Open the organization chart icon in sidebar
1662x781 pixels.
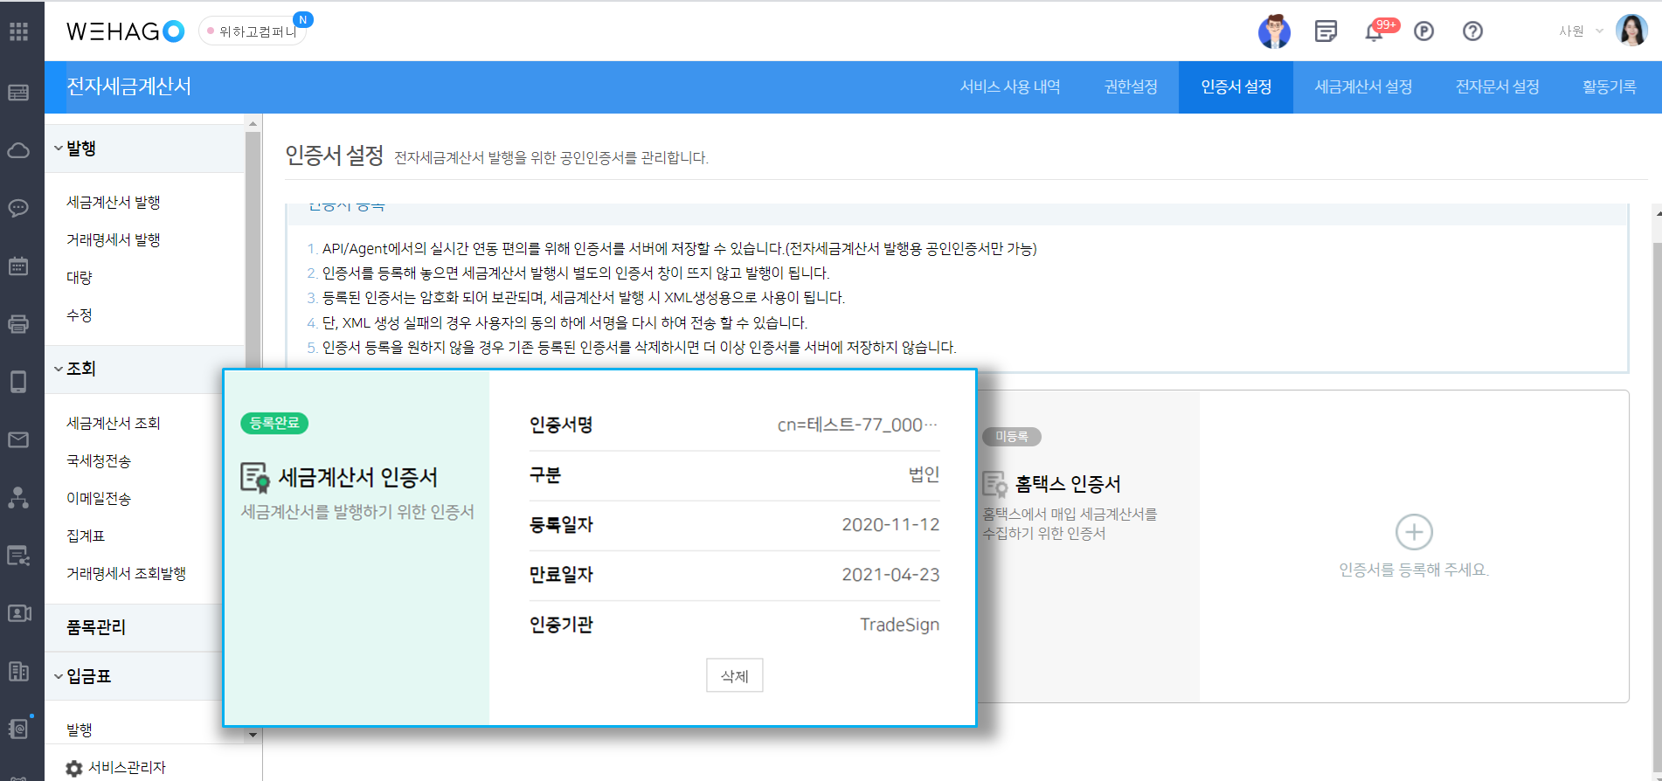pos(18,498)
